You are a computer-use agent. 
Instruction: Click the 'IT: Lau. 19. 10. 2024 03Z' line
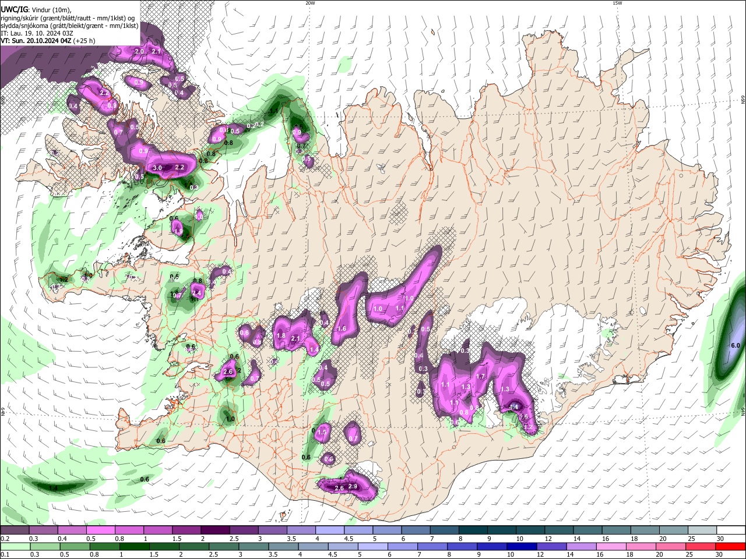[x=37, y=33]
